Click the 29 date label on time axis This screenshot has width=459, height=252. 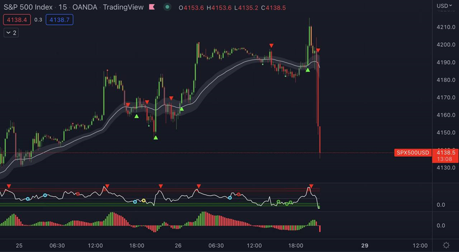coord(364,246)
